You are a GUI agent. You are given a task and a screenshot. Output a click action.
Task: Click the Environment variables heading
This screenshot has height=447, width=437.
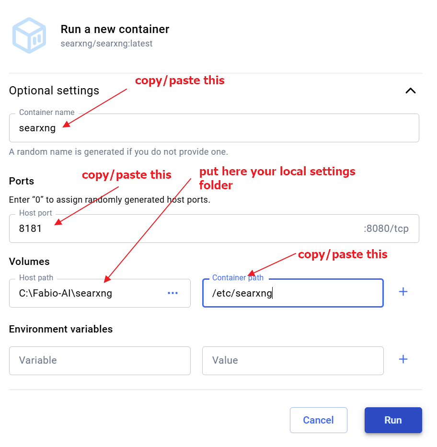[61, 329]
